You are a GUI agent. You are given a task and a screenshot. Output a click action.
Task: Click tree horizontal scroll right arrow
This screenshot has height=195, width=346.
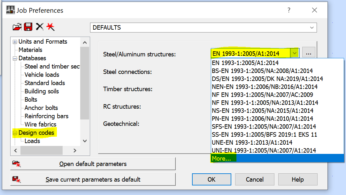pyautogui.click(x=75, y=150)
